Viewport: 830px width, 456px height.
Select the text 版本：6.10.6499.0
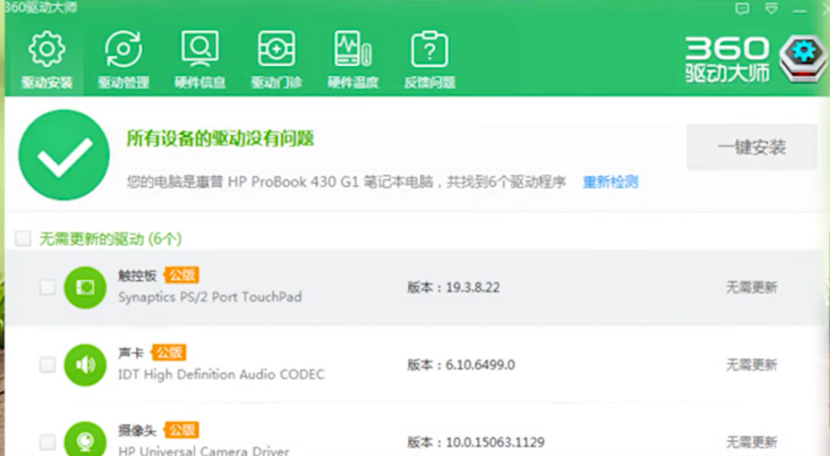[460, 364]
